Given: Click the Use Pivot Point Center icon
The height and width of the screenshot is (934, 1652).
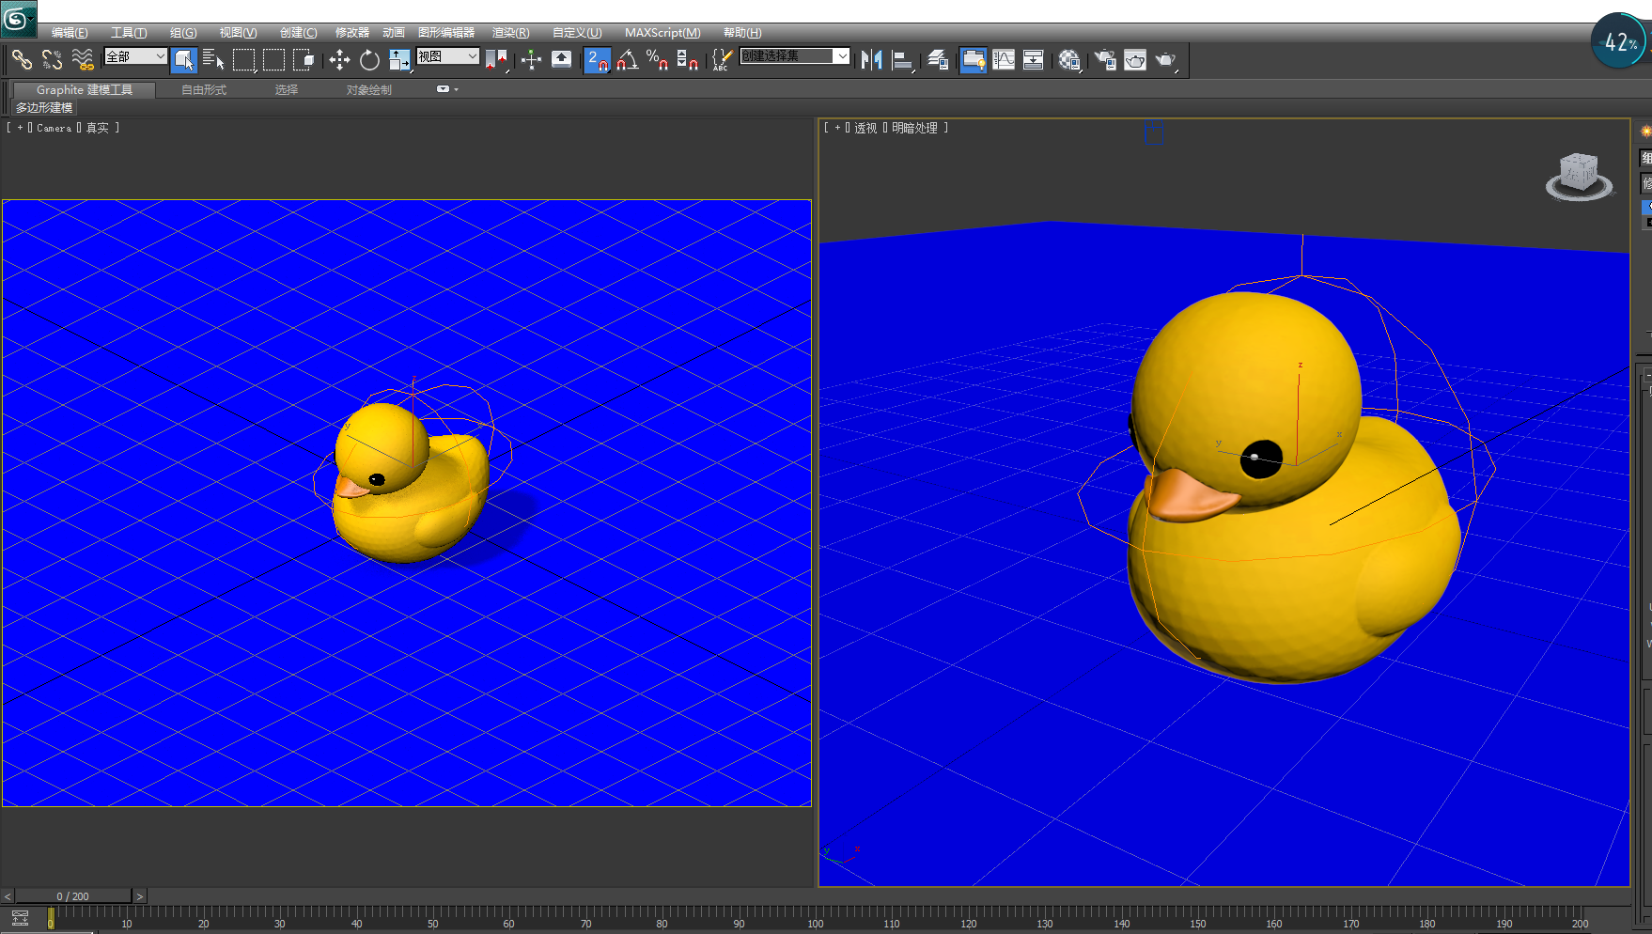Looking at the screenshot, I should (496, 60).
